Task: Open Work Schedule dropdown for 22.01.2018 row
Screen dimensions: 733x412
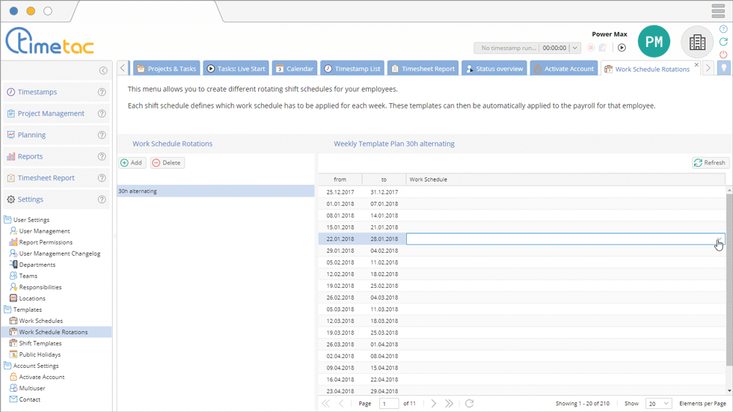Action: click(x=719, y=239)
